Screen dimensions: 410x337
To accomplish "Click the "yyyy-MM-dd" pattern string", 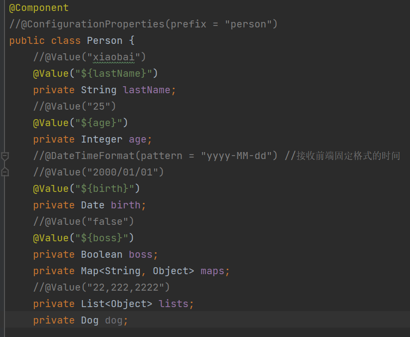I will tap(236, 156).
